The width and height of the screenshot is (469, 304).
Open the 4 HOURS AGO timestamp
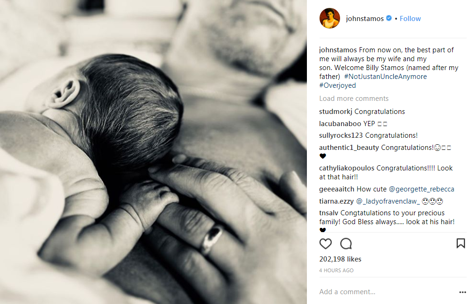click(336, 270)
